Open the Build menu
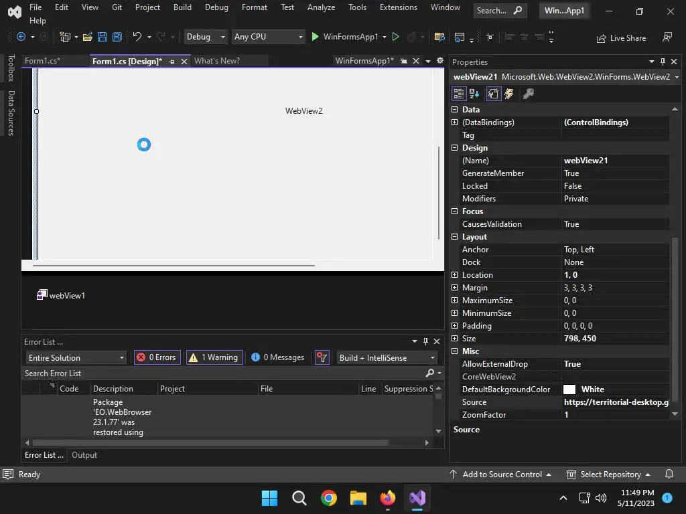The image size is (686, 514). (x=182, y=7)
